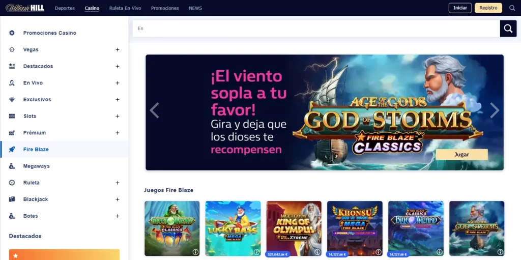The height and width of the screenshot is (260, 521).
Task: Expand the Prémium category
Action: point(118,133)
